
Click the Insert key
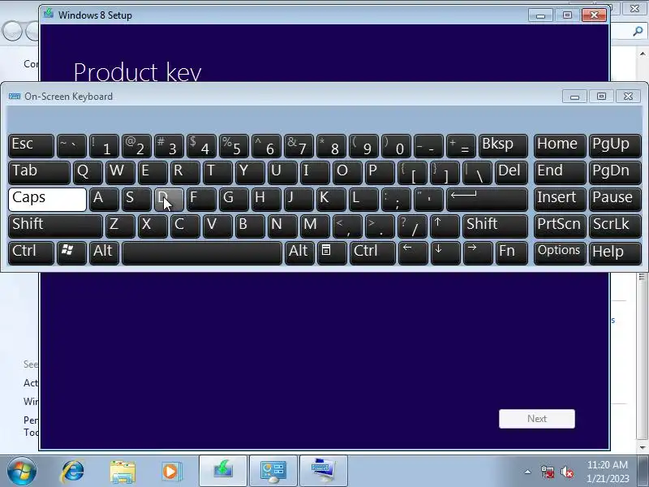[560, 199]
